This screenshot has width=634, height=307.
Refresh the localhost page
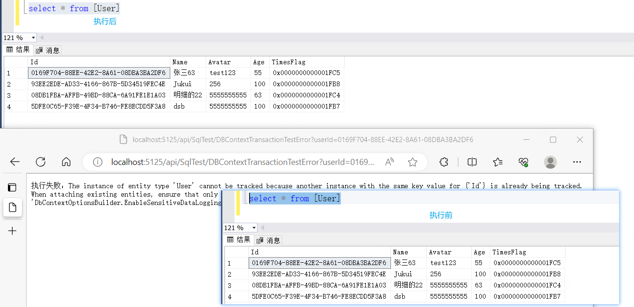click(x=41, y=162)
